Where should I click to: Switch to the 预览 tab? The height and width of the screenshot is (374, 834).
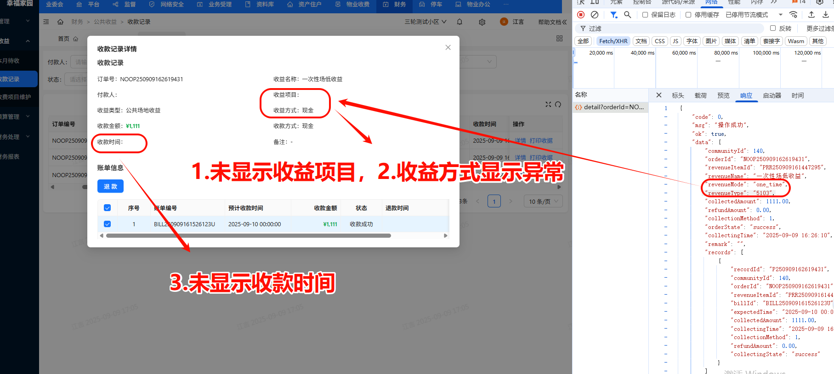pyautogui.click(x=723, y=95)
